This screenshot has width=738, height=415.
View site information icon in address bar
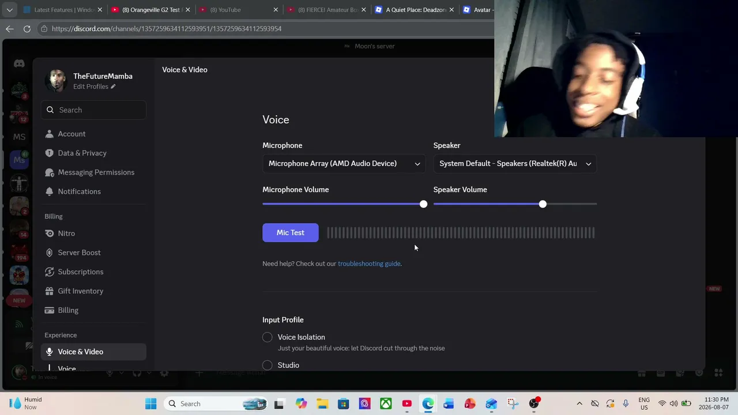pyautogui.click(x=44, y=29)
